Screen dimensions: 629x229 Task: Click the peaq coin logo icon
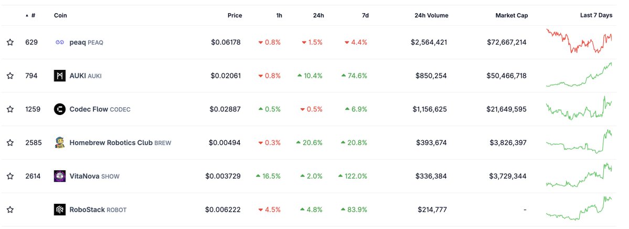tap(60, 42)
